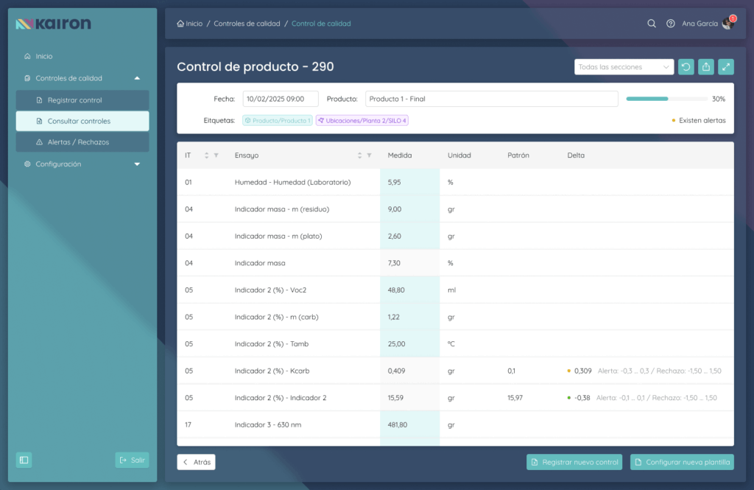754x490 pixels.
Task: Collapse the Controles de calidad menu
Action: 137,78
